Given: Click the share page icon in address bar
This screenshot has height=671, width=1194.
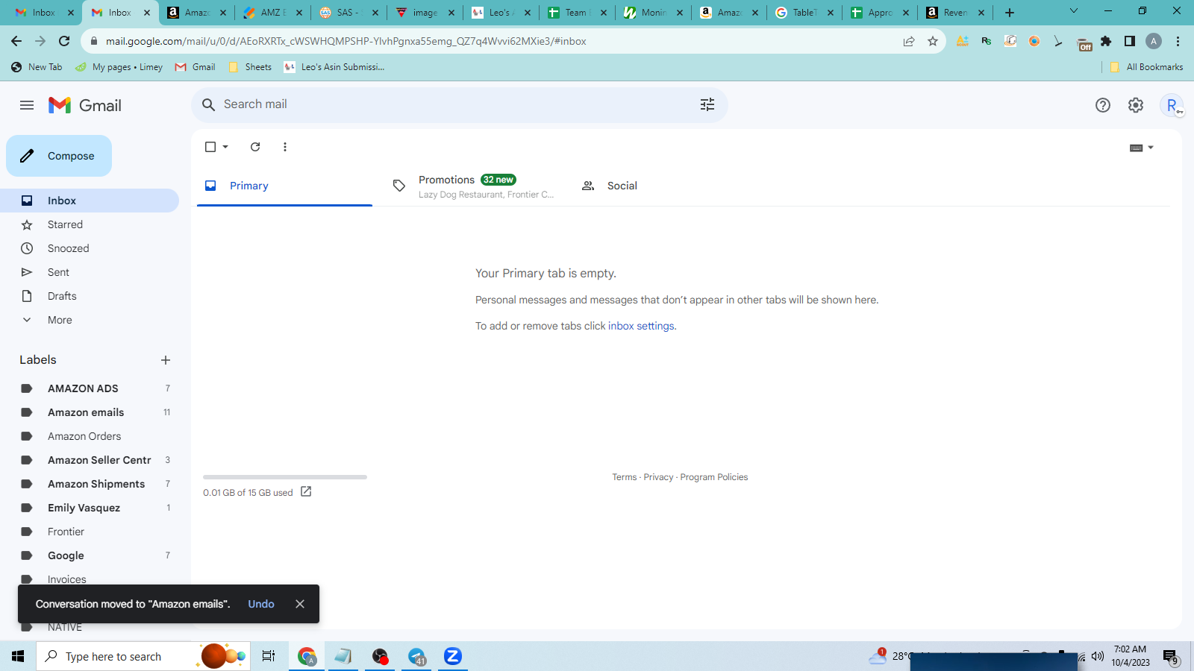Looking at the screenshot, I should (x=909, y=41).
